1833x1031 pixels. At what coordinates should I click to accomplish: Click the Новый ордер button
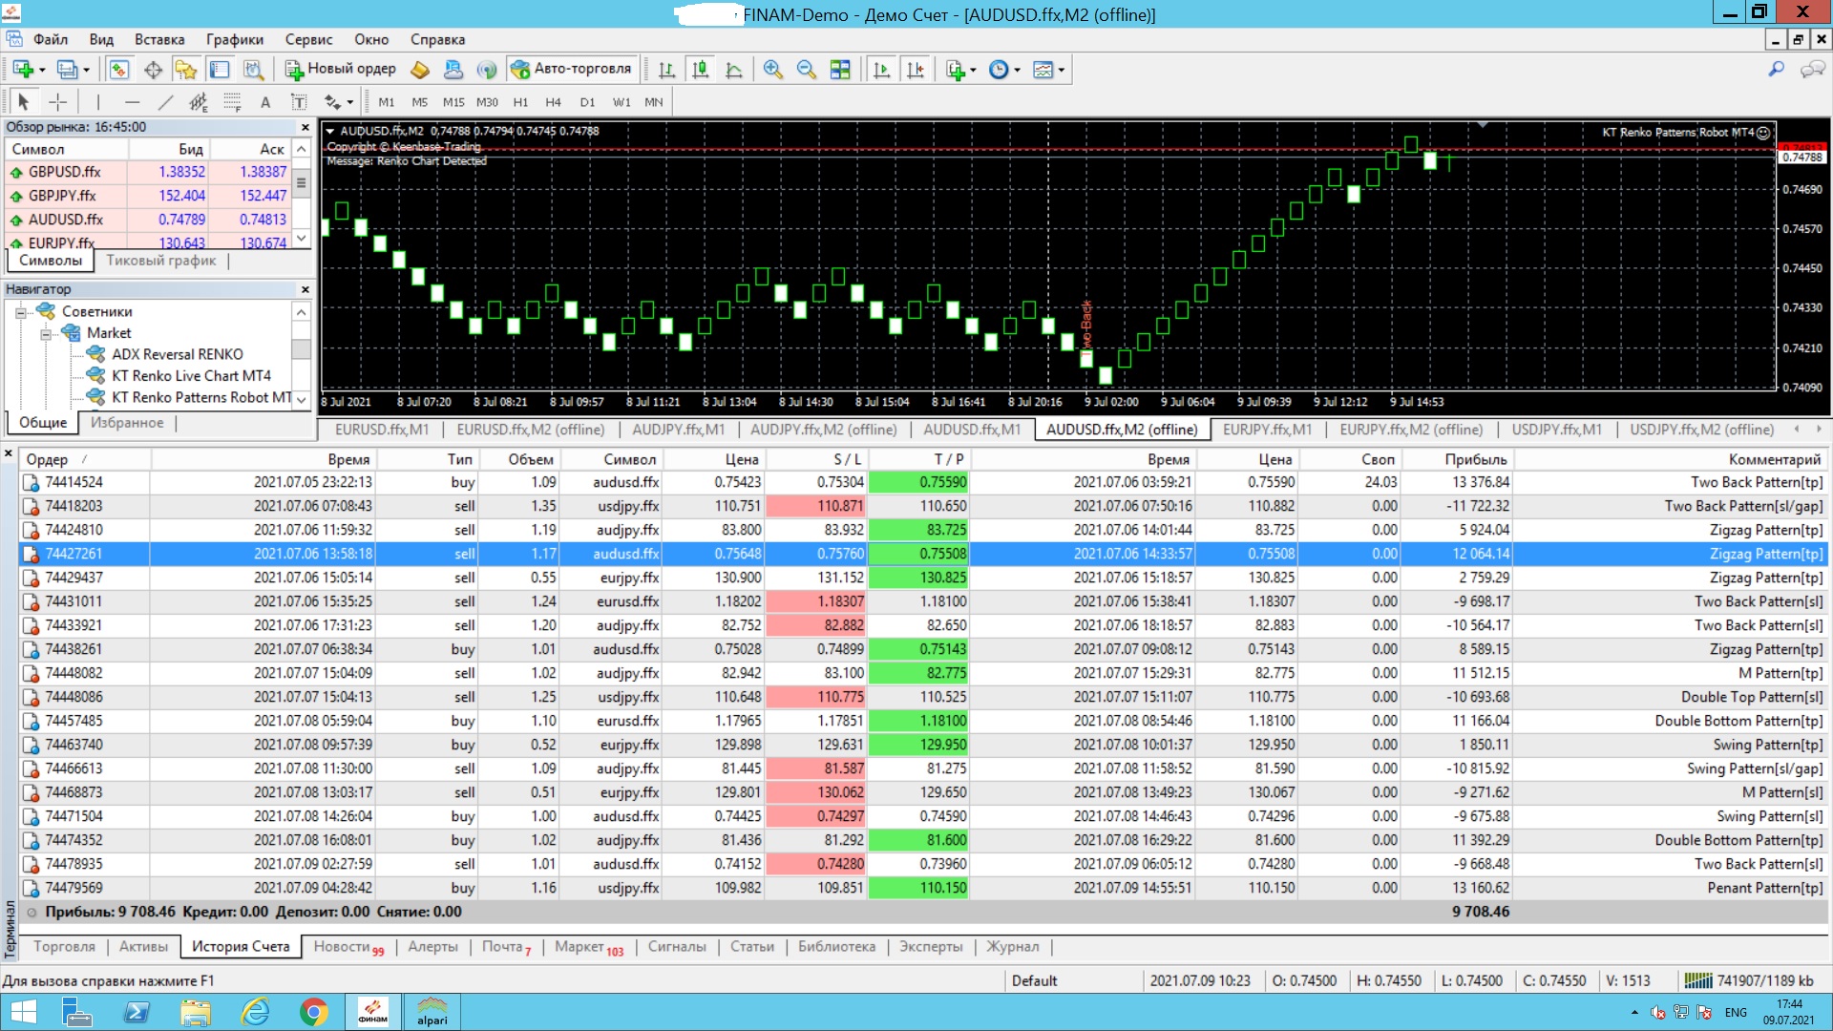(341, 69)
